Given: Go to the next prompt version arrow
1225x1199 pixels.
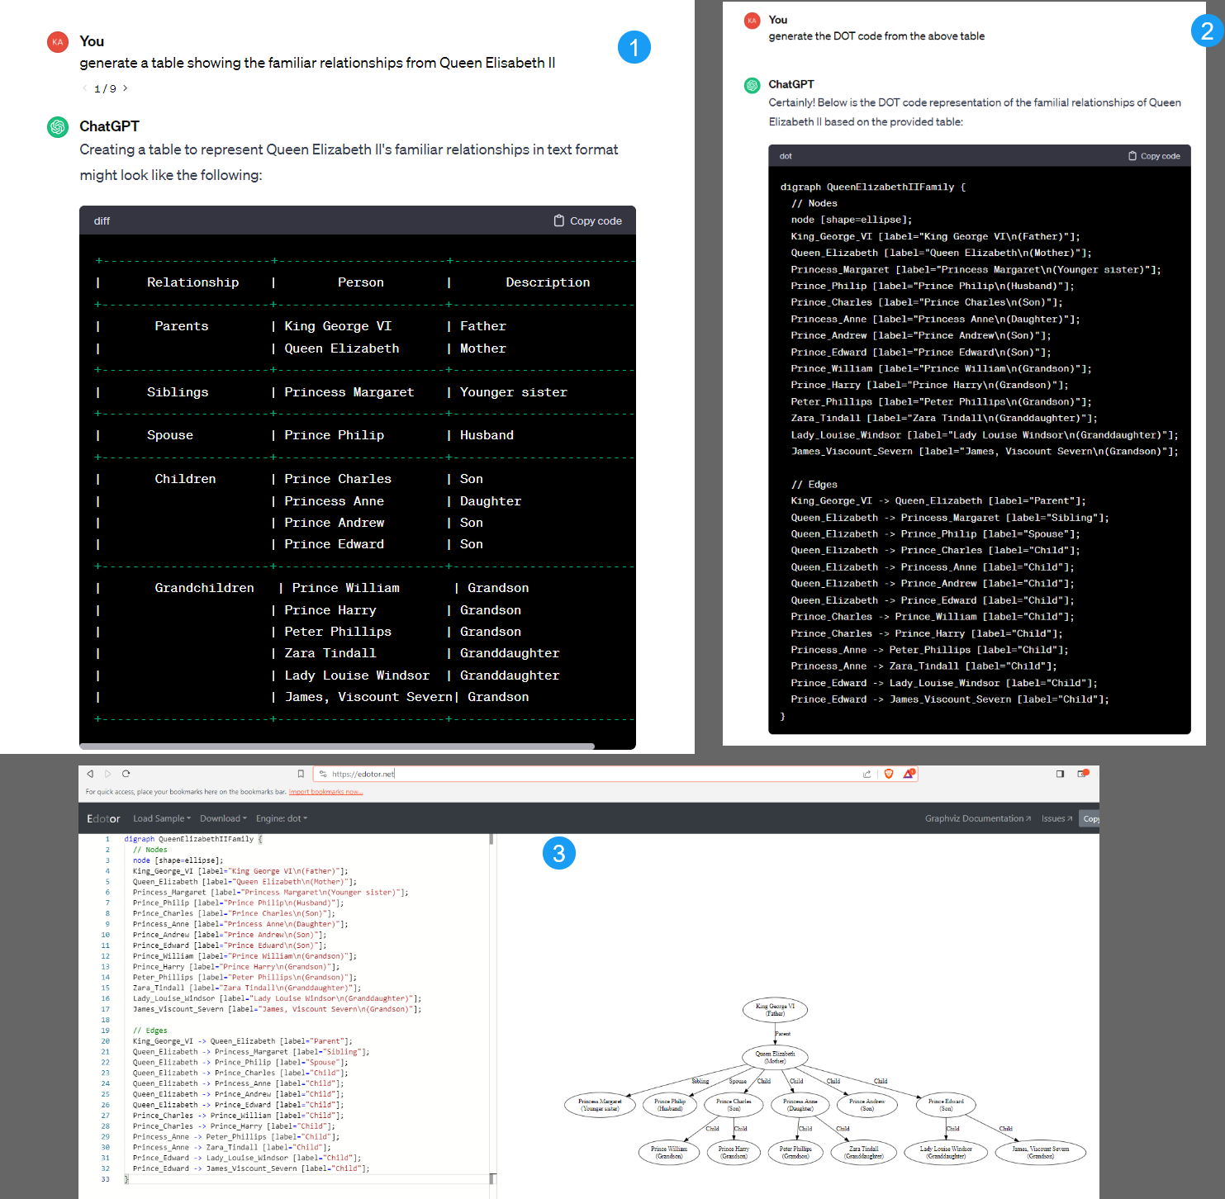Looking at the screenshot, I should click(x=126, y=88).
